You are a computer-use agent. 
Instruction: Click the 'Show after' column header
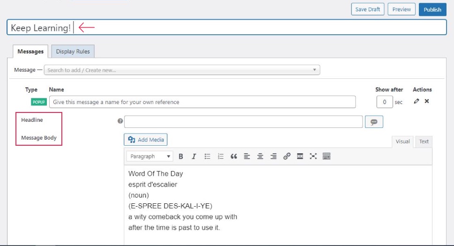tap(389, 89)
